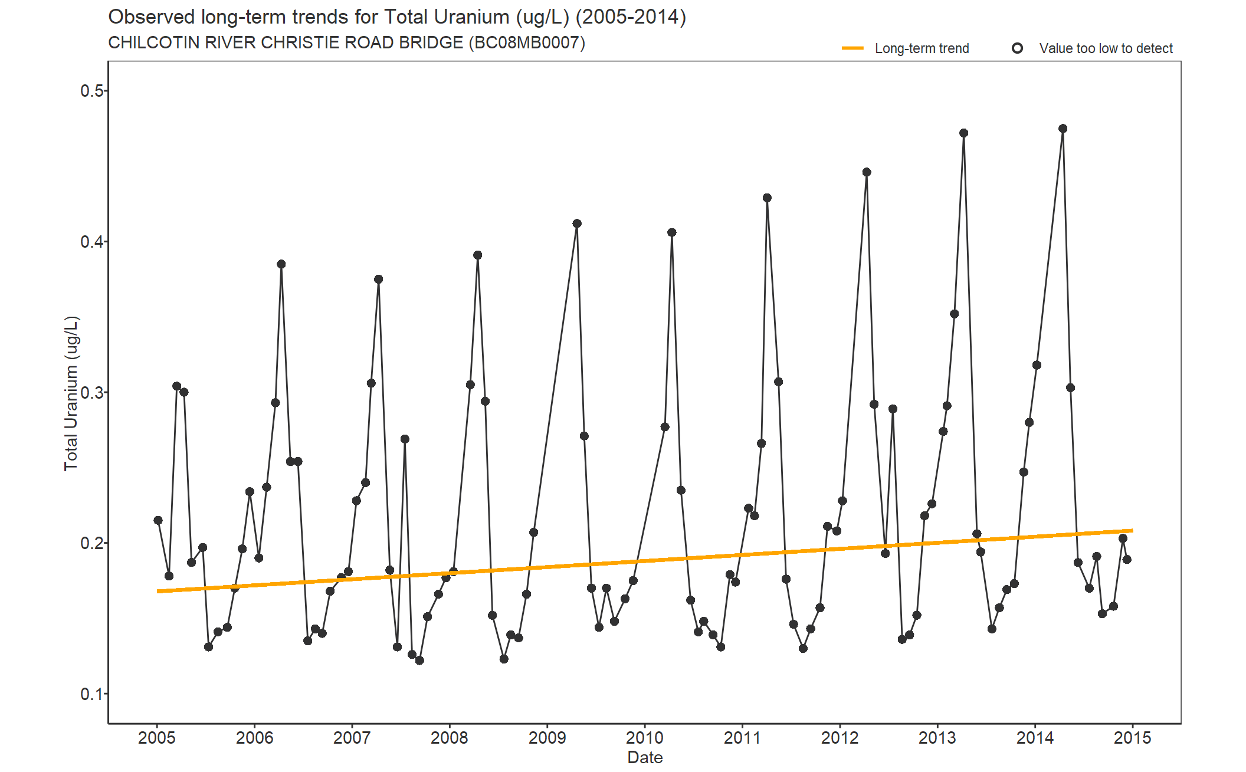Select the lowest data point in late 2007
Viewport: 1246px width, 772px height.
pos(419,661)
